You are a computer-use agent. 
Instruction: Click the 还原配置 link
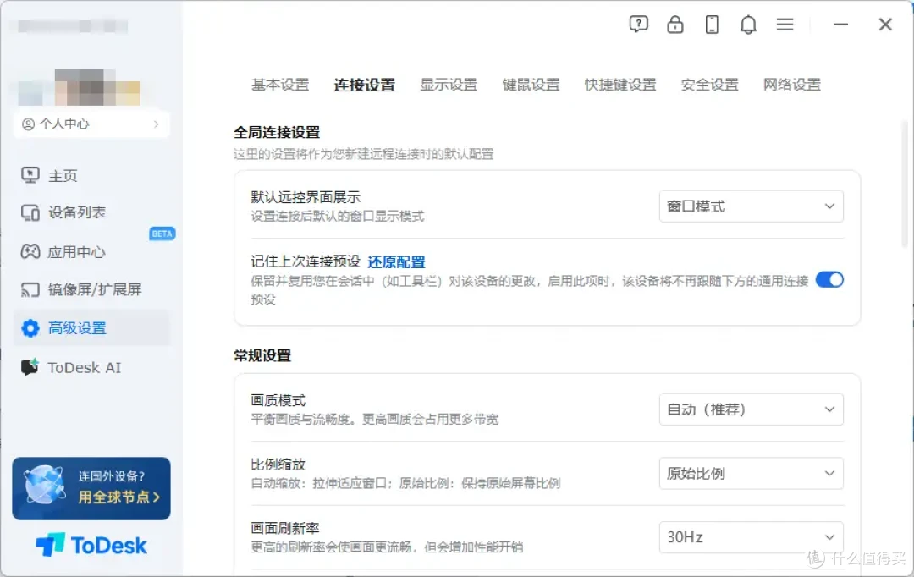(x=396, y=262)
